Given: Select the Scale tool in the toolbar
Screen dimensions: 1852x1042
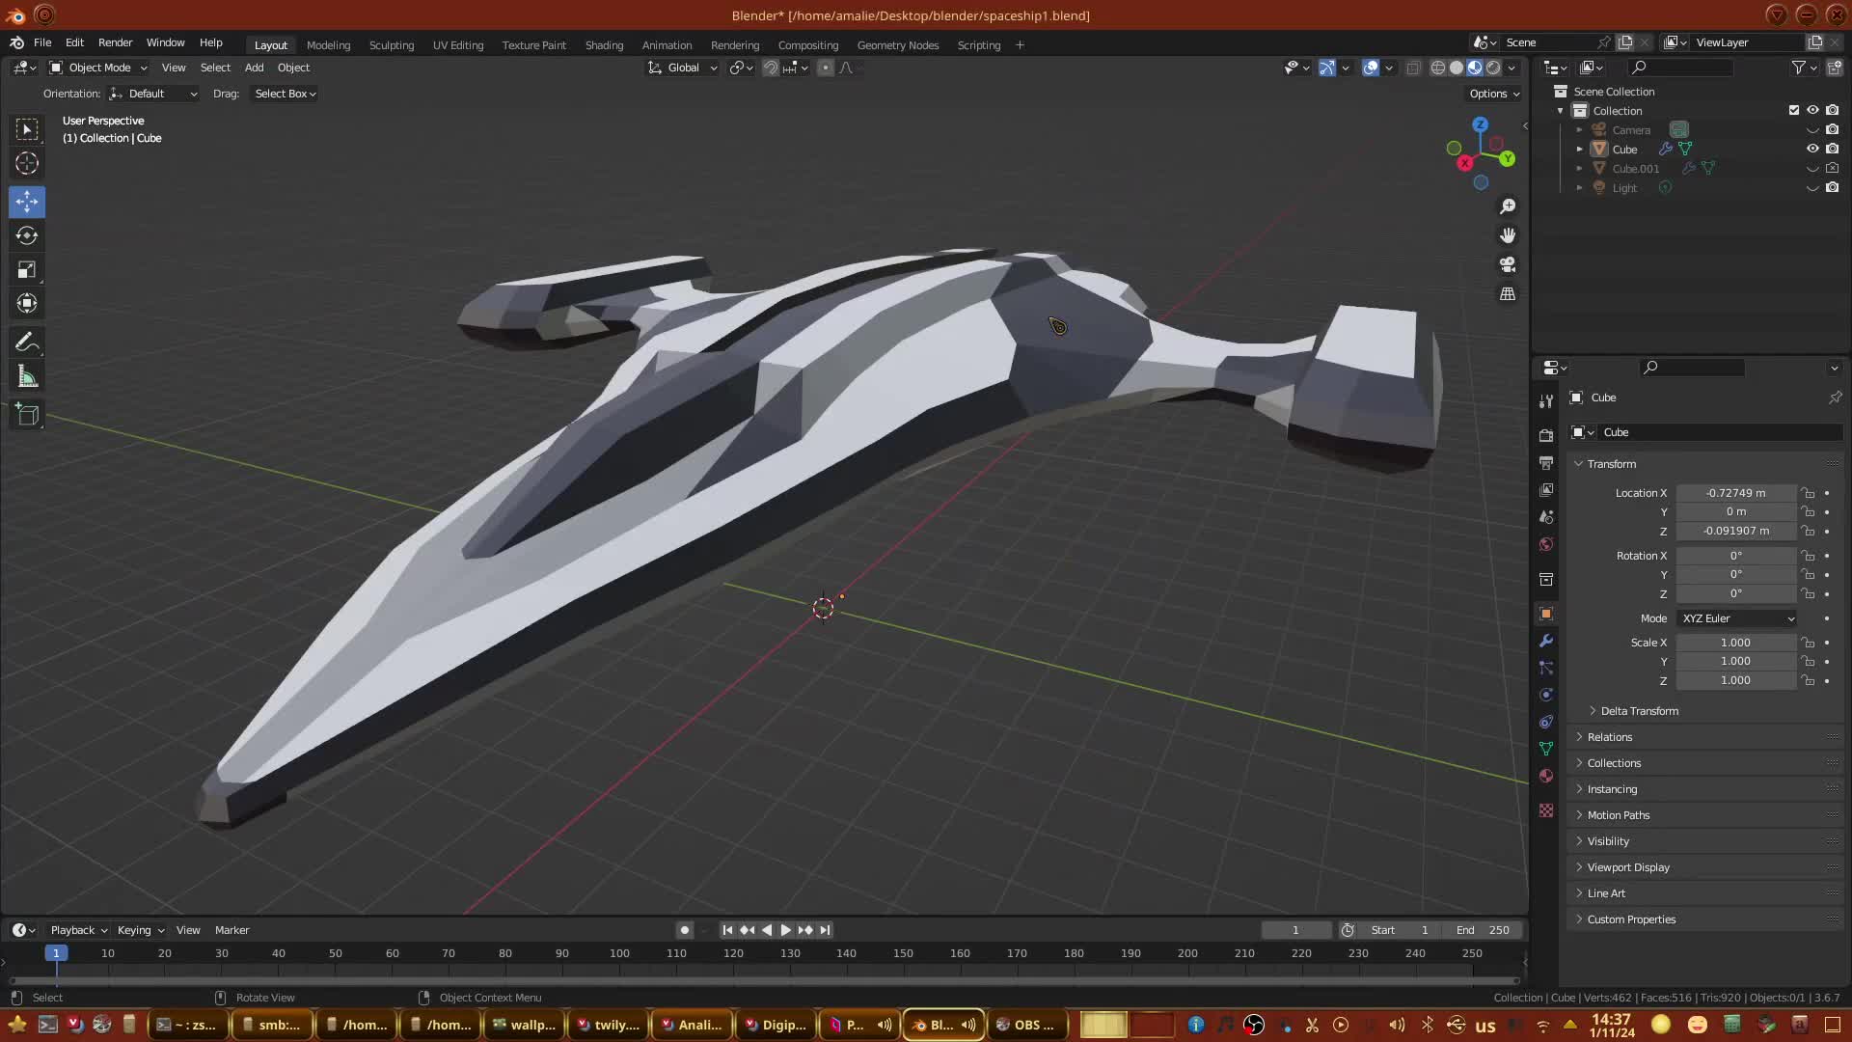Looking at the screenshot, I should [27, 270].
